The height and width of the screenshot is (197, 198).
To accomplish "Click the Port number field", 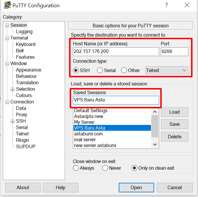I will pos(174,52).
